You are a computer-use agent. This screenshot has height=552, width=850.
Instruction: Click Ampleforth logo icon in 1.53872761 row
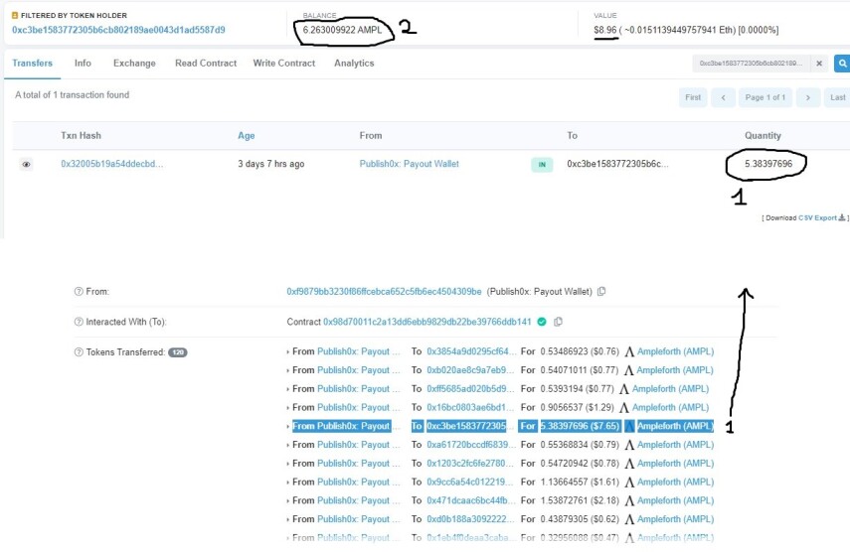coord(629,500)
